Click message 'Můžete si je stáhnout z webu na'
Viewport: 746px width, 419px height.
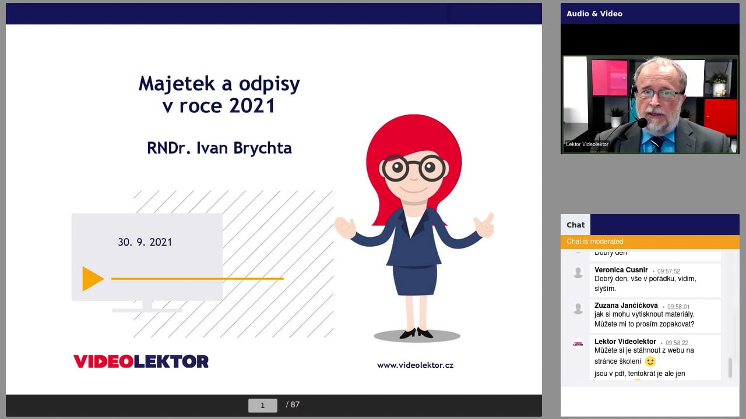[644, 350]
